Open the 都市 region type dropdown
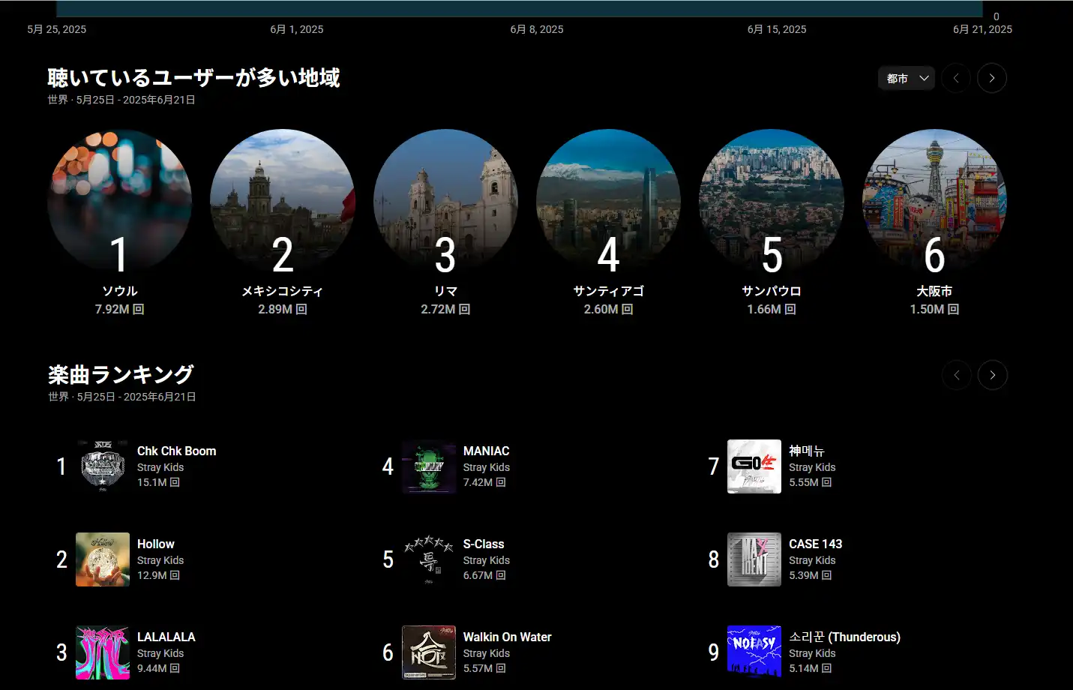The height and width of the screenshot is (690, 1073). click(x=907, y=78)
